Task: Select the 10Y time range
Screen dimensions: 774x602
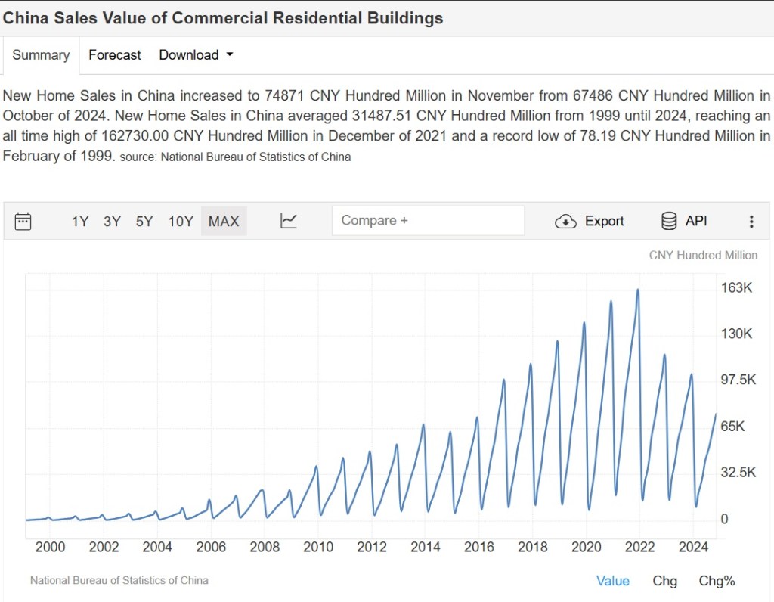Action: pyautogui.click(x=181, y=222)
